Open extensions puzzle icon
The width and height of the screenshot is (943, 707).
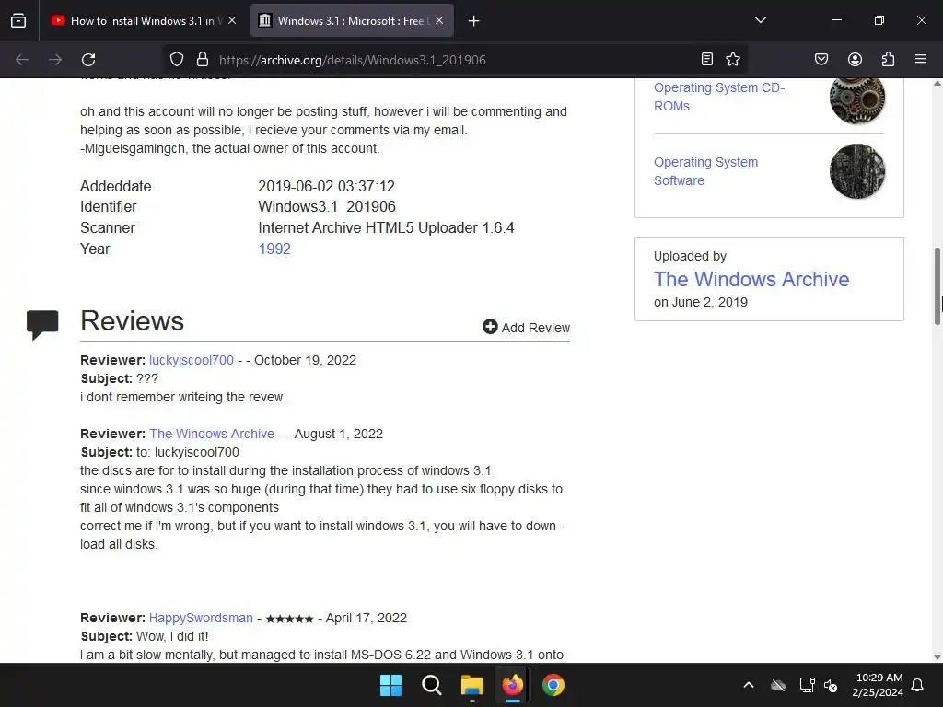(888, 59)
